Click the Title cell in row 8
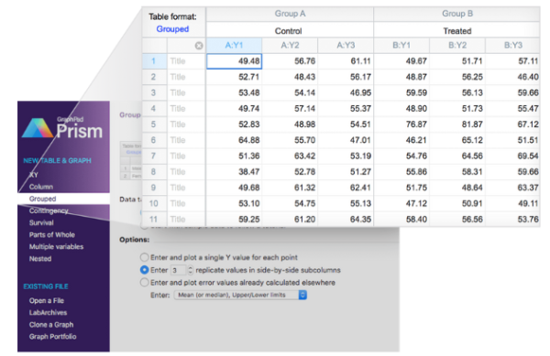 click(x=186, y=172)
